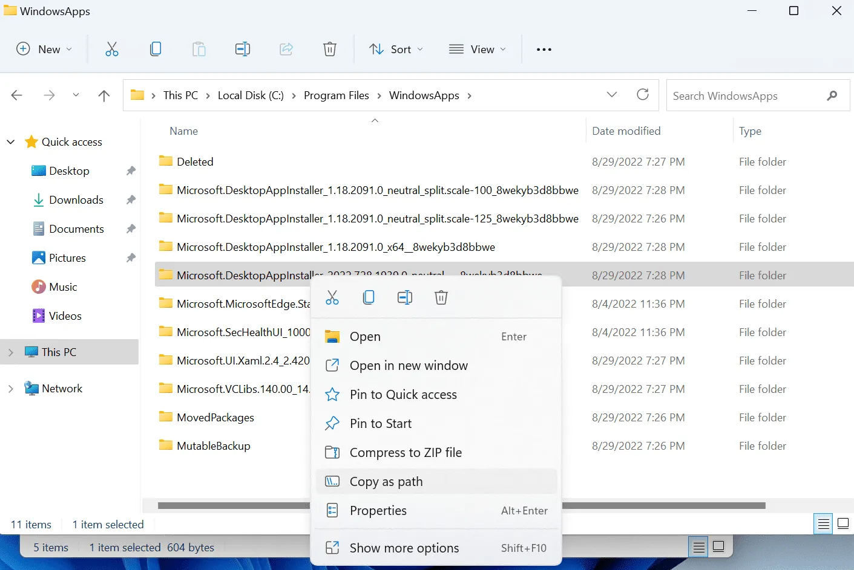Click the Copy icon in the main toolbar
This screenshot has height=570, width=854.
[156, 50]
